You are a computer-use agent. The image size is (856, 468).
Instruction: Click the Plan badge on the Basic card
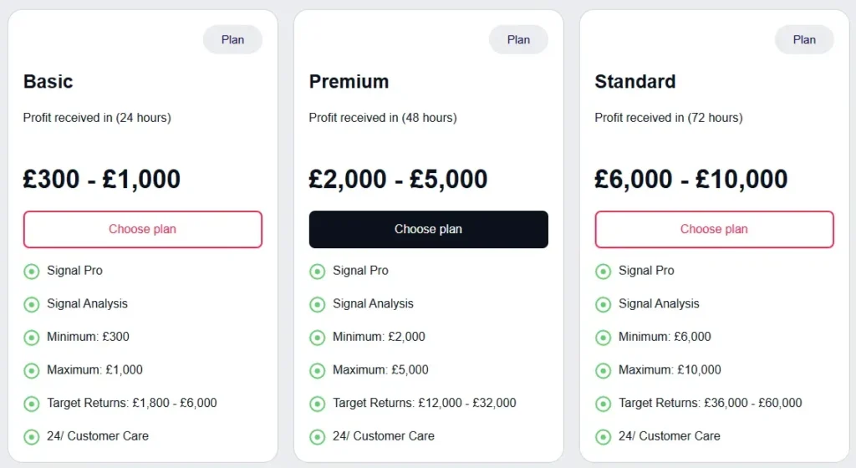(232, 39)
